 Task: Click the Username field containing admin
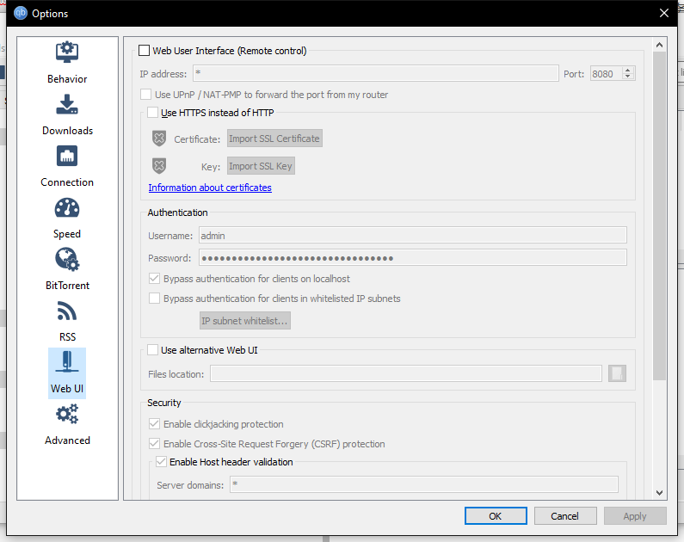coord(413,236)
